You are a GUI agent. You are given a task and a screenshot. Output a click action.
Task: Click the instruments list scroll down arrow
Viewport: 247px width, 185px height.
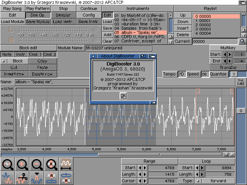[x=171, y=42]
